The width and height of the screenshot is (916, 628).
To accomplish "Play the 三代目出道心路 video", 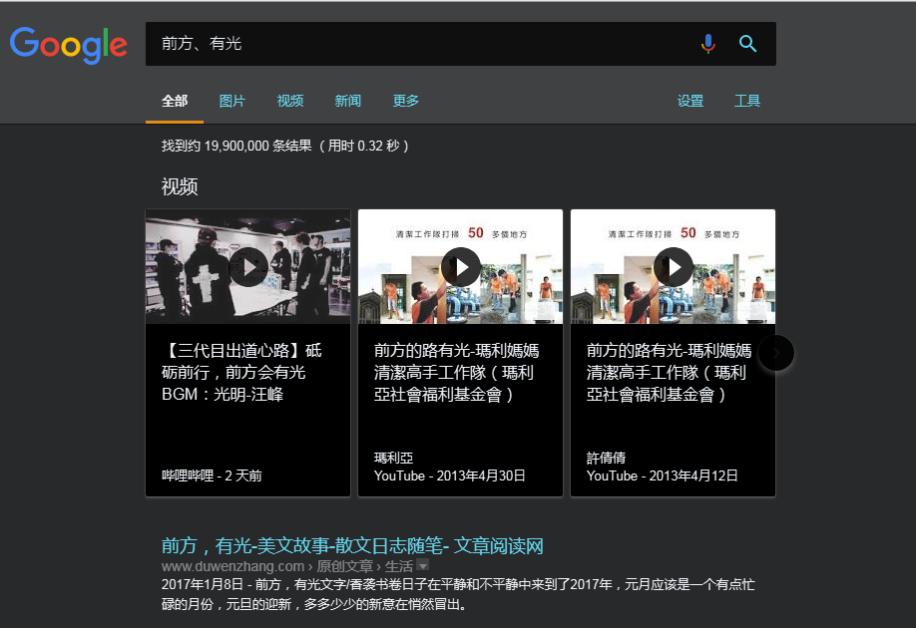I will coord(248,267).
